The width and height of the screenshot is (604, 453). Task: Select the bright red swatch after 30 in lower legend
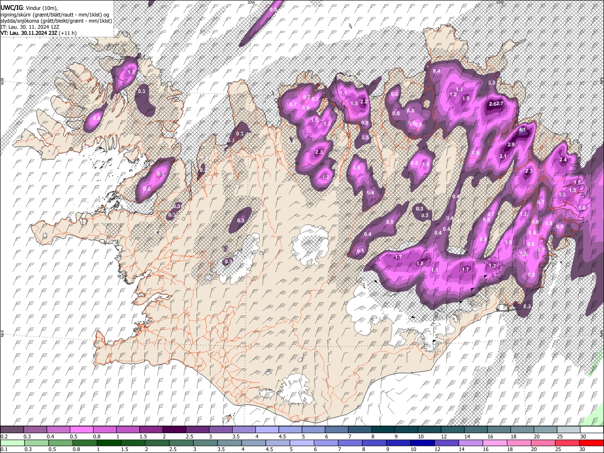pyautogui.click(x=591, y=443)
